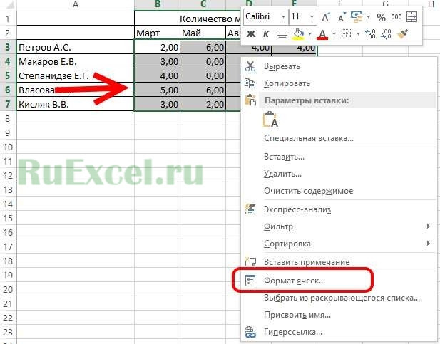
Task: Click the 5,00 value in row 6
Action: 157,90
